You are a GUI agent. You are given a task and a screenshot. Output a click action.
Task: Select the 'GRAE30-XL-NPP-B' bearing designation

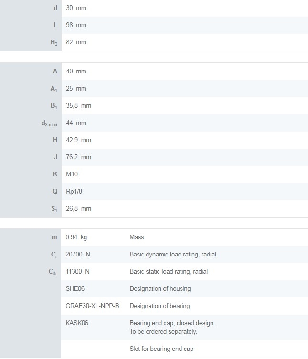pos(93,306)
